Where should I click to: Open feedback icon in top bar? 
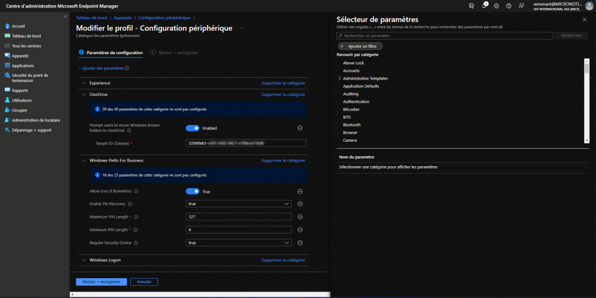click(x=521, y=6)
